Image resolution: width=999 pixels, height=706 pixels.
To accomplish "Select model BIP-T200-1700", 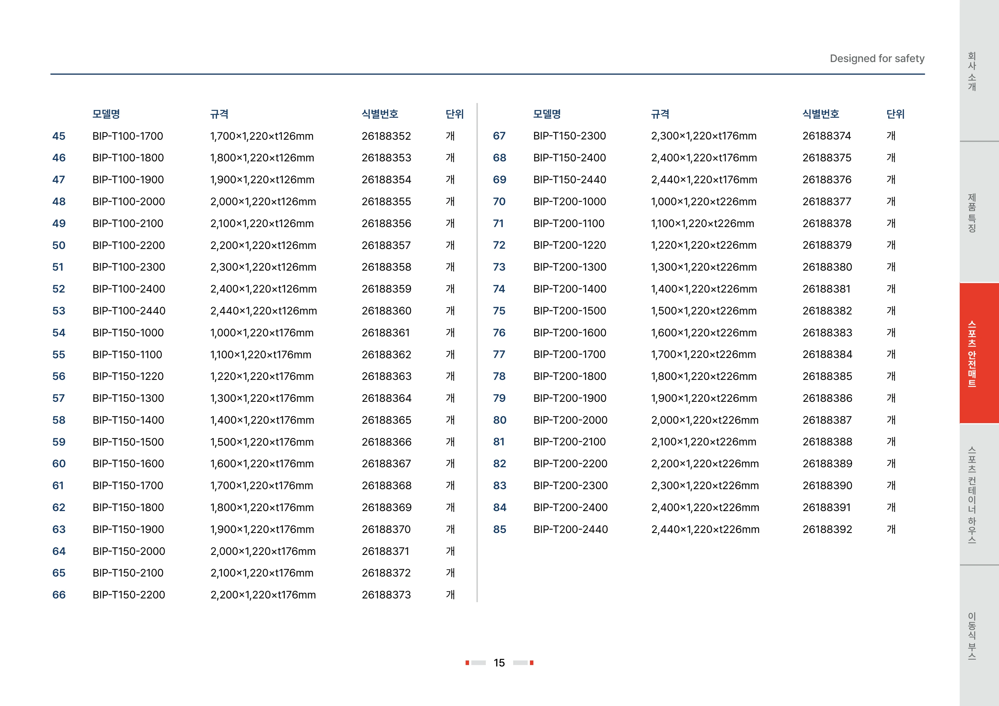I will pyautogui.click(x=569, y=354).
